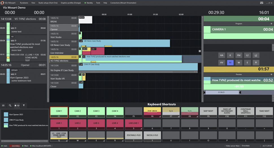The image size is (274, 148).
Task: Expand the L3 Line 1 Q shortcut options
Action: tap(67, 141)
